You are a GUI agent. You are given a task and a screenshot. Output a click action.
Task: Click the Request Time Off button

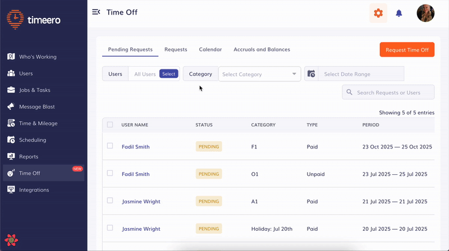[x=407, y=49]
